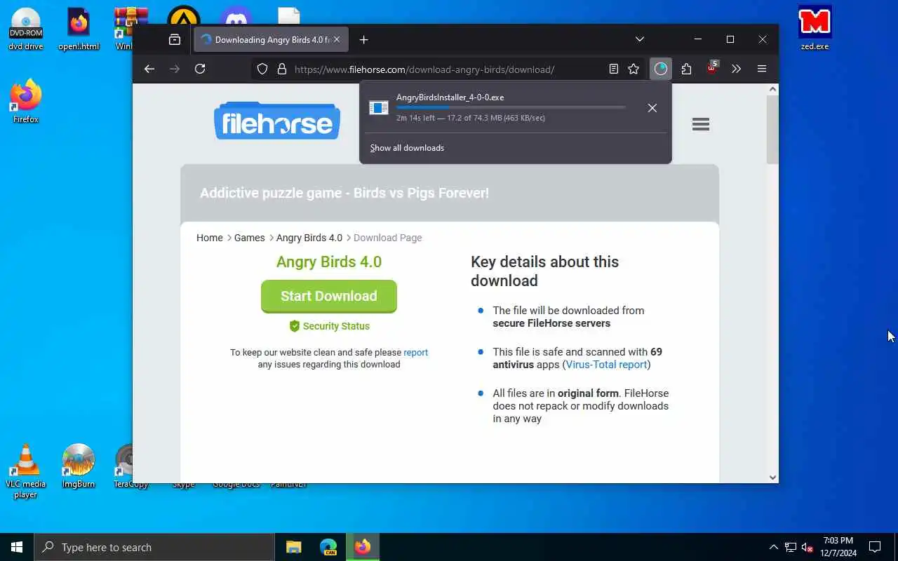Screen dimensions: 898x561
Task: Open the Windows Start menu
Action: [x=17, y=547]
